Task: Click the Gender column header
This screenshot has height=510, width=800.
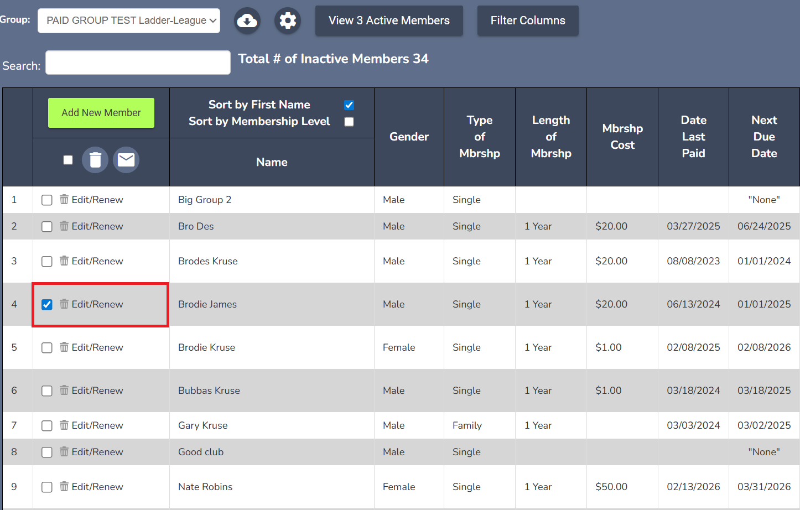Action: pos(409,137)
